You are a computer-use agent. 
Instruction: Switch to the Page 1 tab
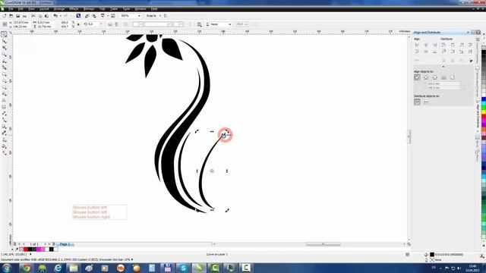coord(65,244)
